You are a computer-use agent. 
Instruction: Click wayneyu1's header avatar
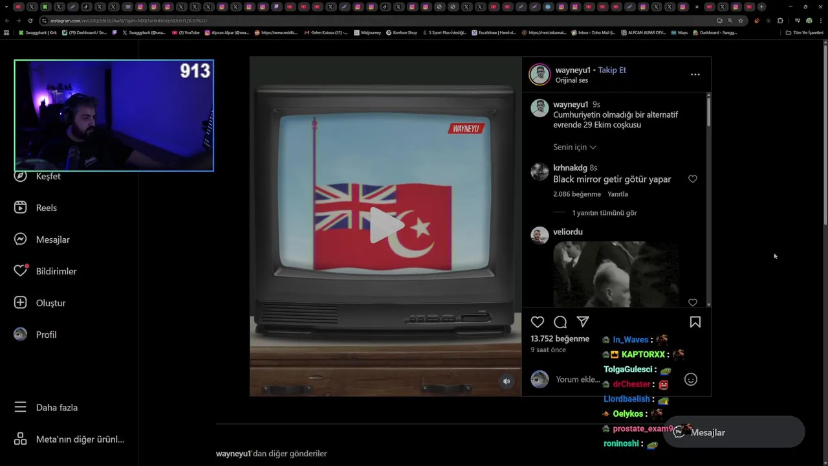(x=539, y=74)
